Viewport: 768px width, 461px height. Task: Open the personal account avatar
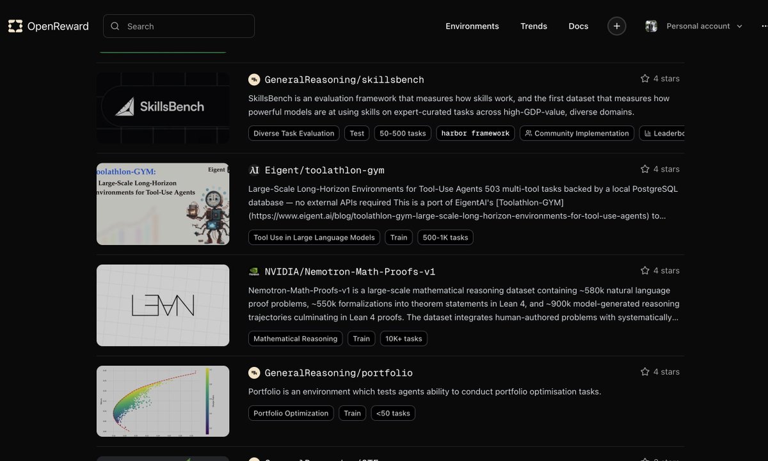tap(651, 26)
